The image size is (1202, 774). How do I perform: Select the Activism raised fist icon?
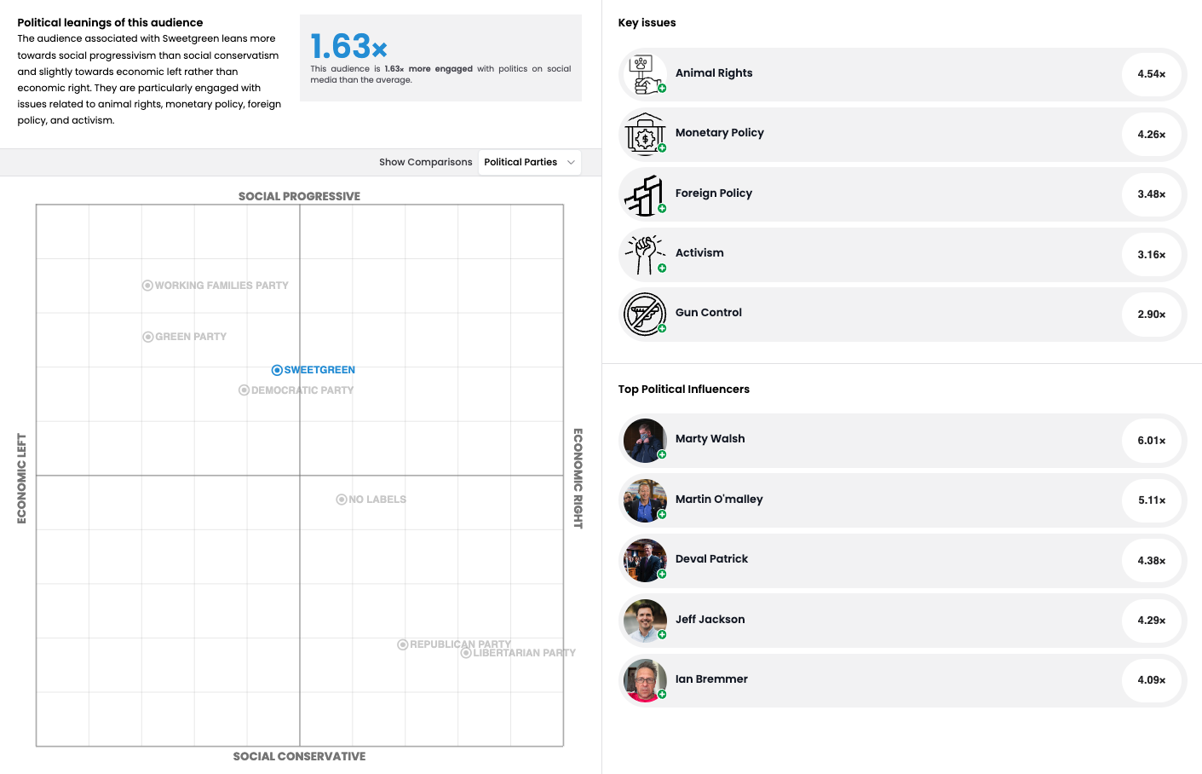645,253
